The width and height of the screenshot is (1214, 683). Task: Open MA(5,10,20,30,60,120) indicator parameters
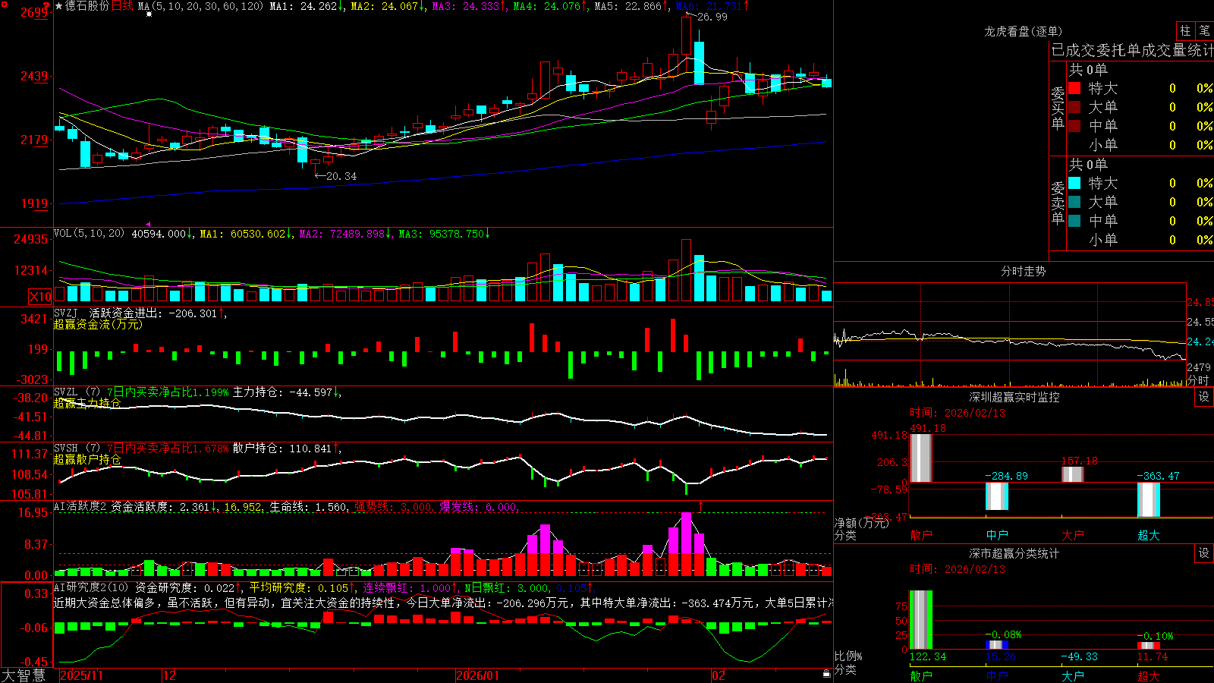200,6
